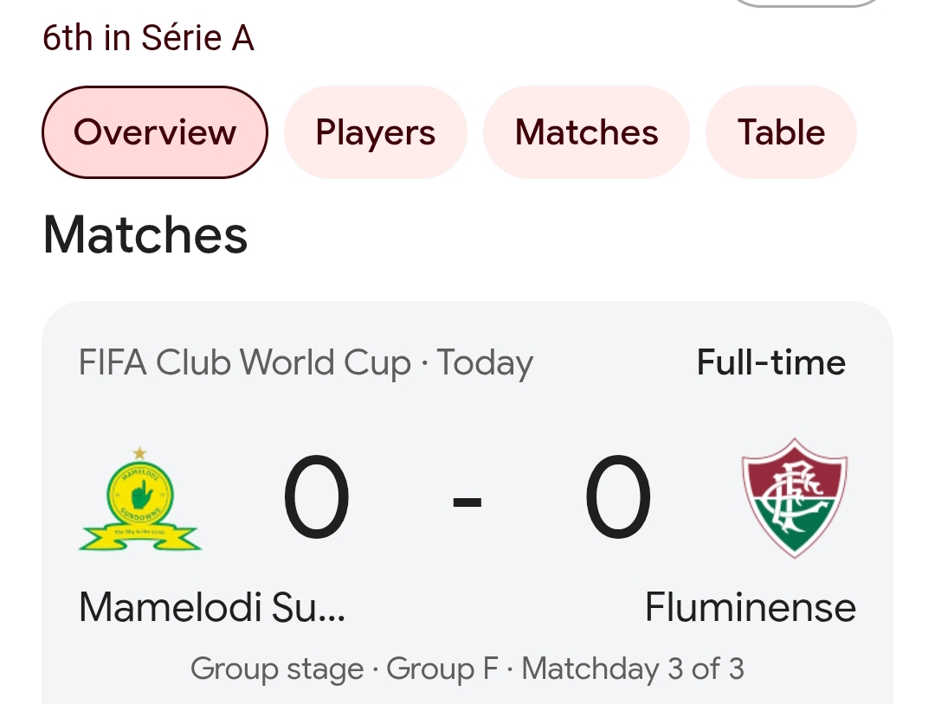This screenshot has height=704, width=935.
Task: Click the Matches section heading
Action: click(x=145, y=235)
